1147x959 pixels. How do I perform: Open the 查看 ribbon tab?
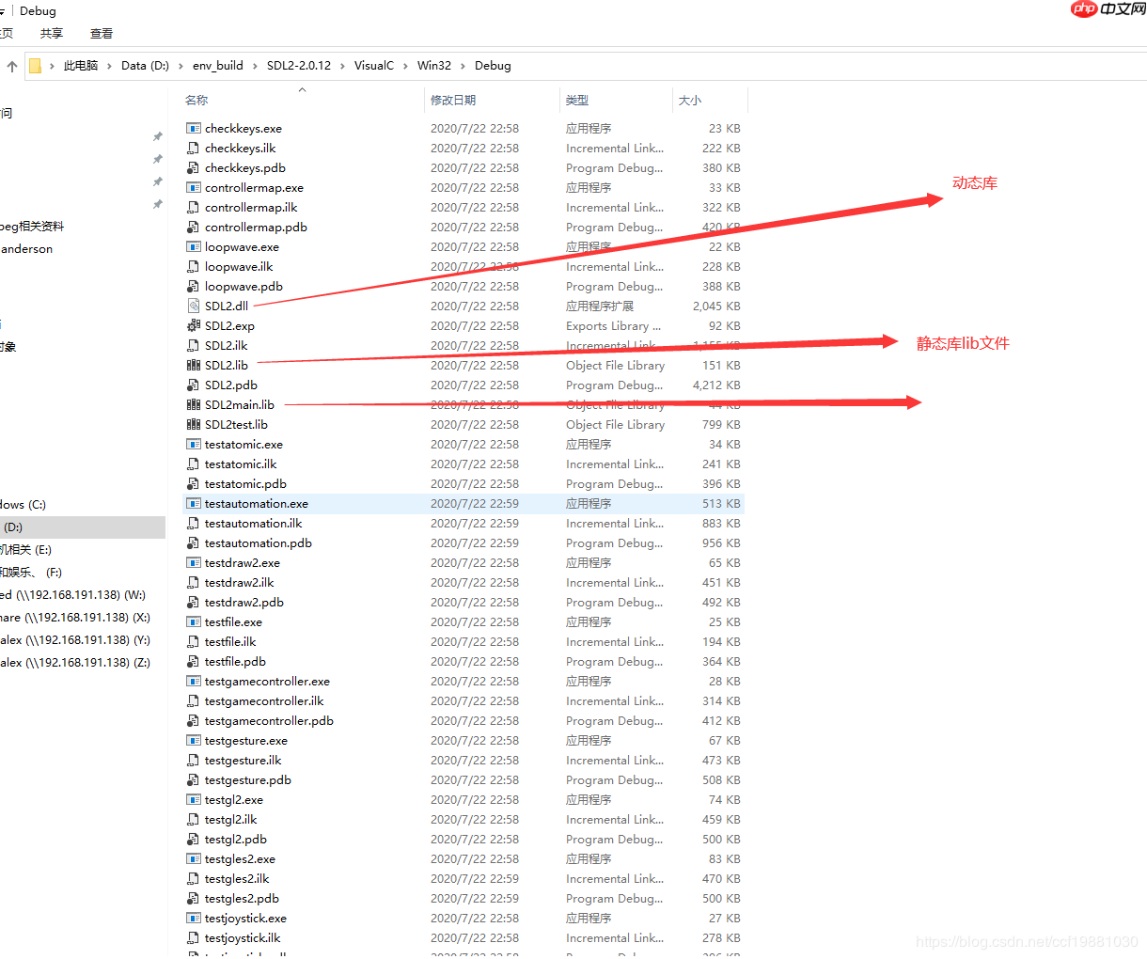[102, 34]
